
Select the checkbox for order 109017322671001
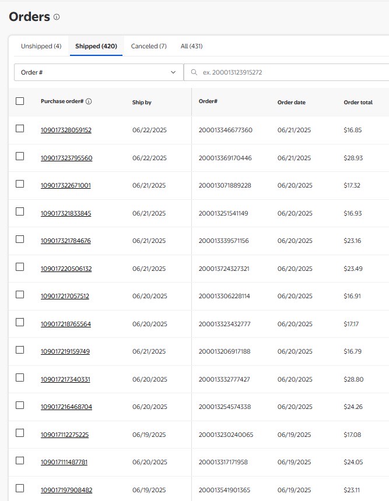coord(20,184)
